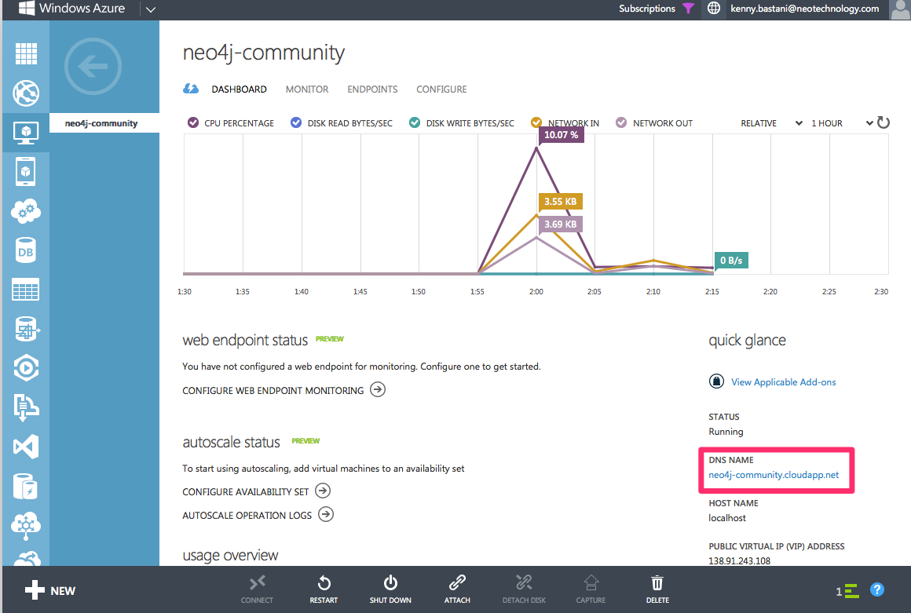Open account menu kenny.bastani@neotechnology.com

pos(805,9)
